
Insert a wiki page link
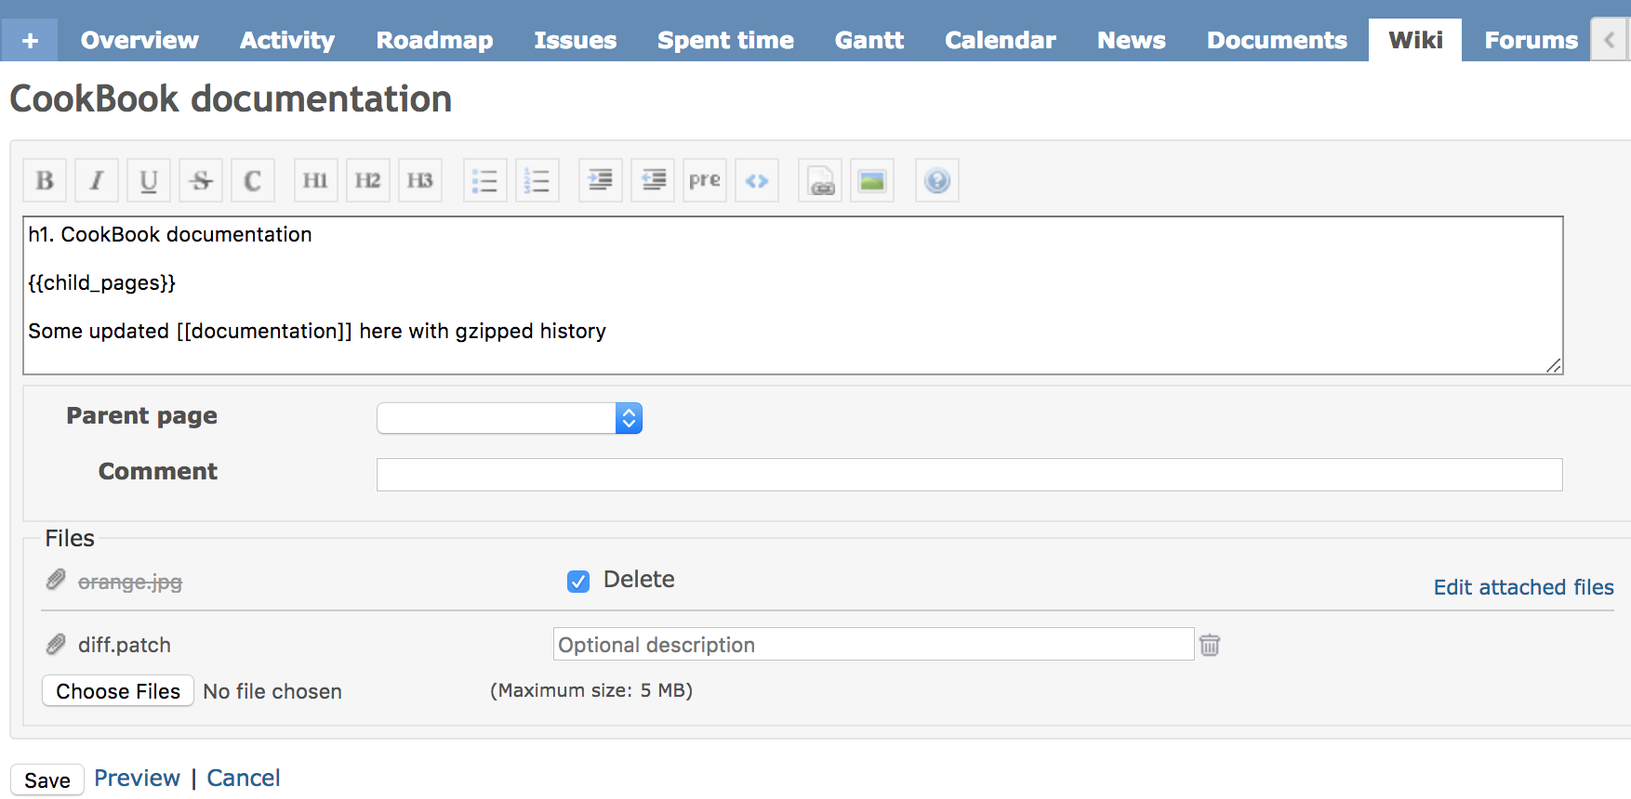(x=820, y=180)
